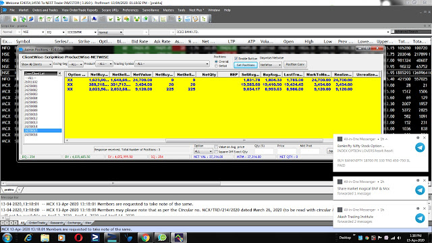Select the Detail positions radio button
This screenshot has width=432, height=243.
[x=216, y=66]
